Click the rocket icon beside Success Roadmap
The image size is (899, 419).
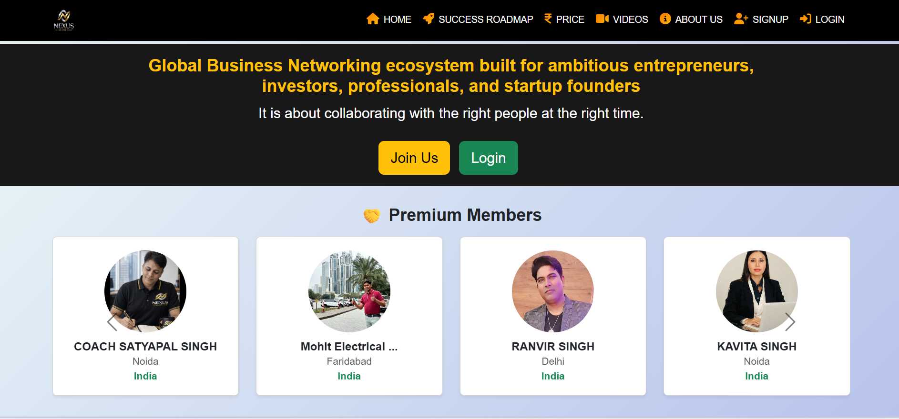[429, 19]
